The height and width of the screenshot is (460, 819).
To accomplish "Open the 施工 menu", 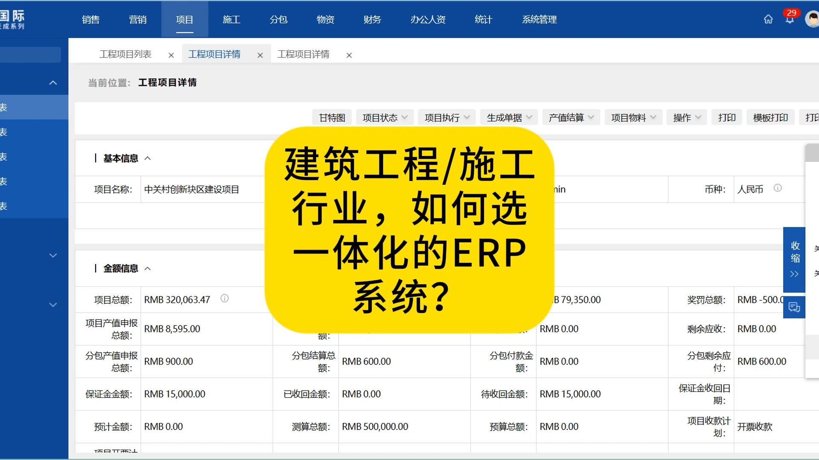I will click(232, 20).
